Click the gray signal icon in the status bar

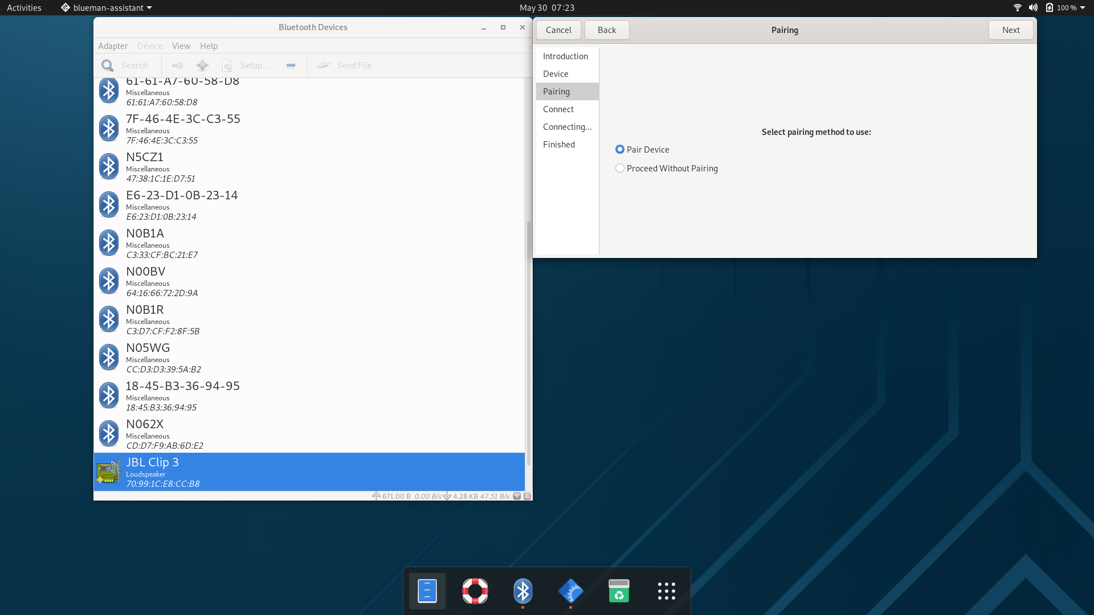[517, 496]
